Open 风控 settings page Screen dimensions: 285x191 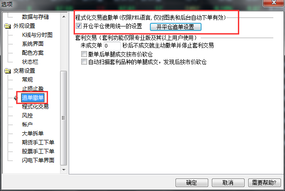point(27,116)
